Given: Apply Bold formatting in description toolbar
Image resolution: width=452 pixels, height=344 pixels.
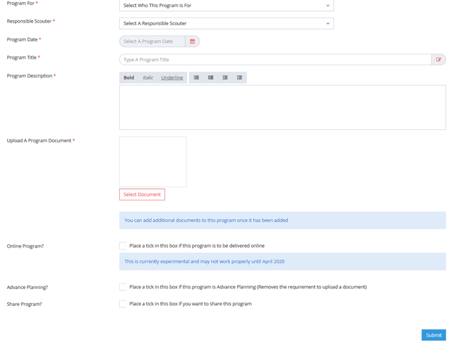Looking at the screenshot, I should click(x=129, y=78).
